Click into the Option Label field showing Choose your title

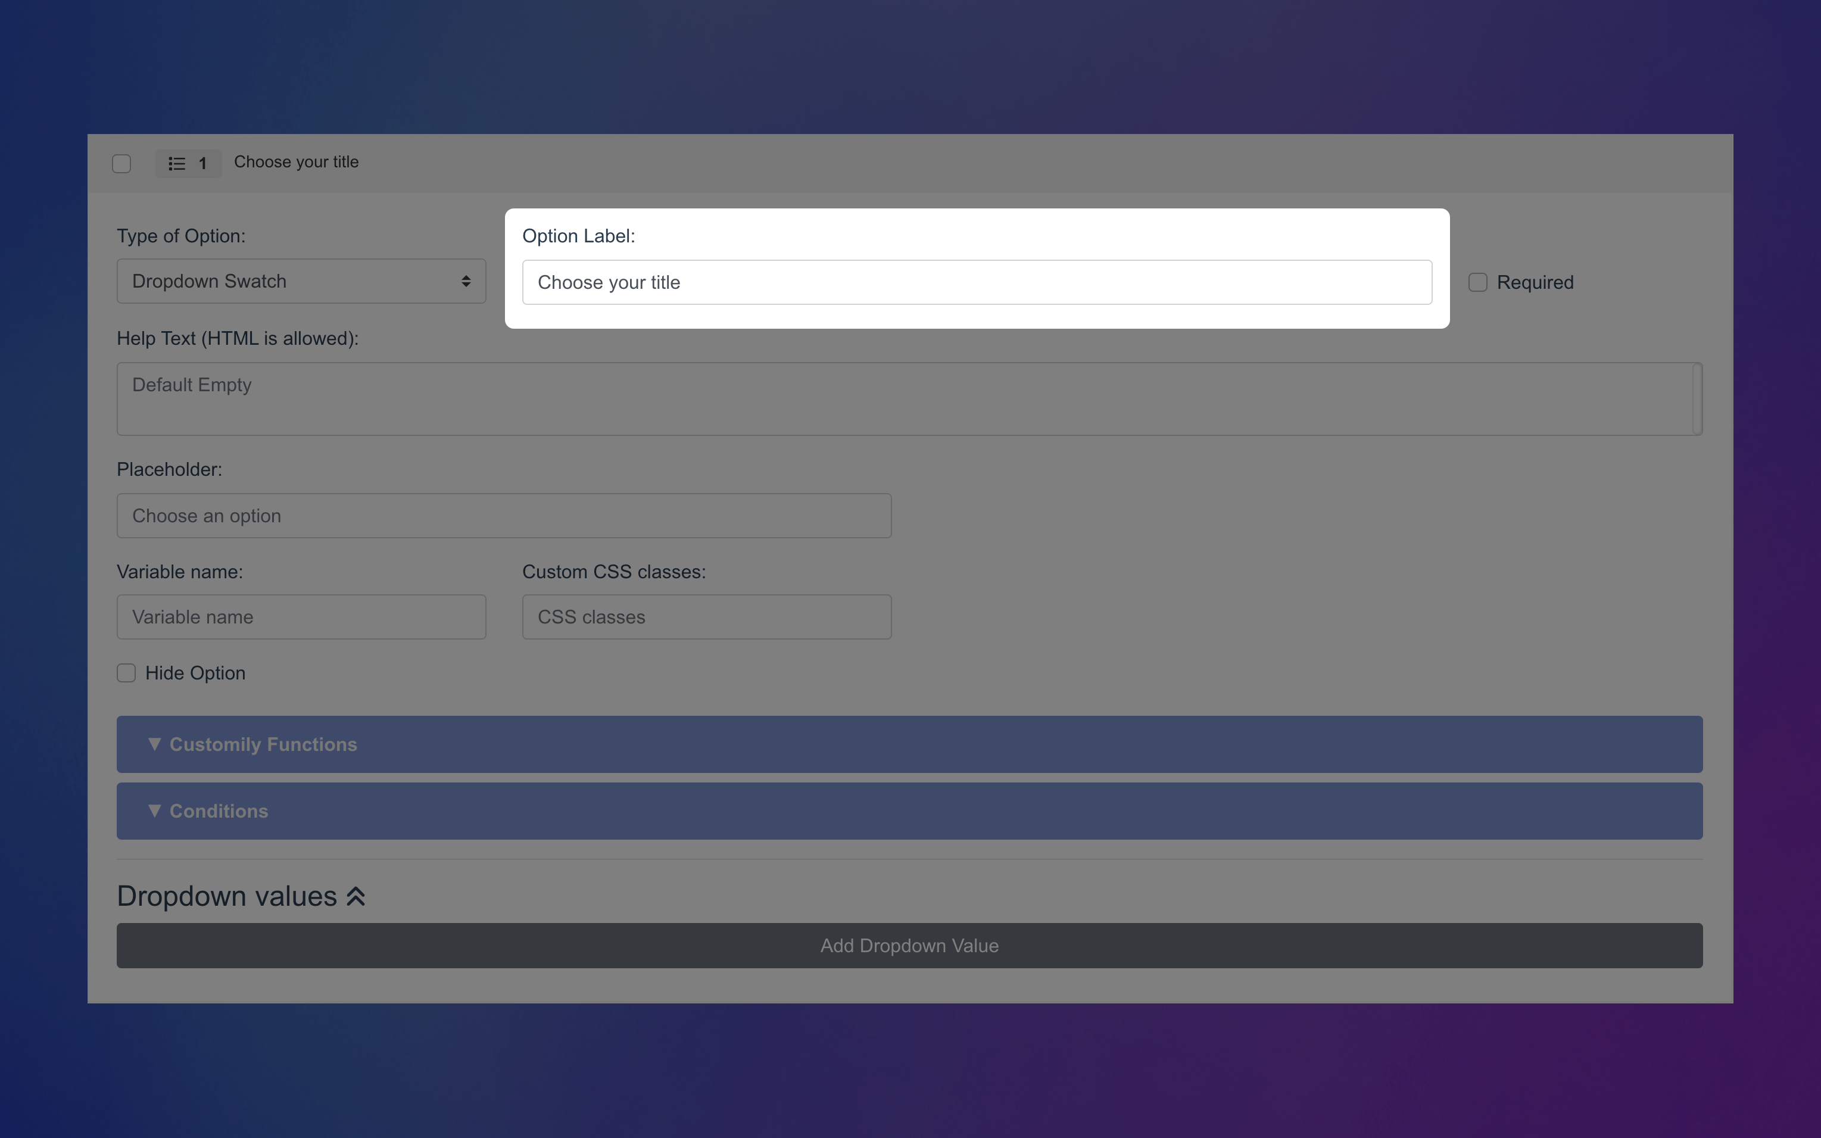976,282
